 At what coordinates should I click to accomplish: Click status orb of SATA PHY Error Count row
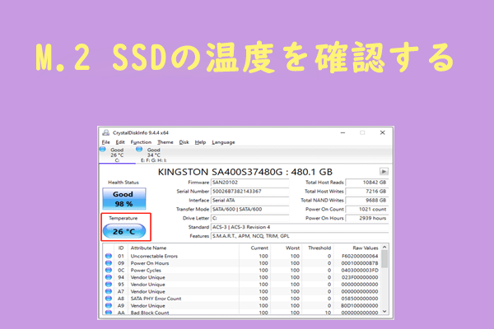pos(109,299)
